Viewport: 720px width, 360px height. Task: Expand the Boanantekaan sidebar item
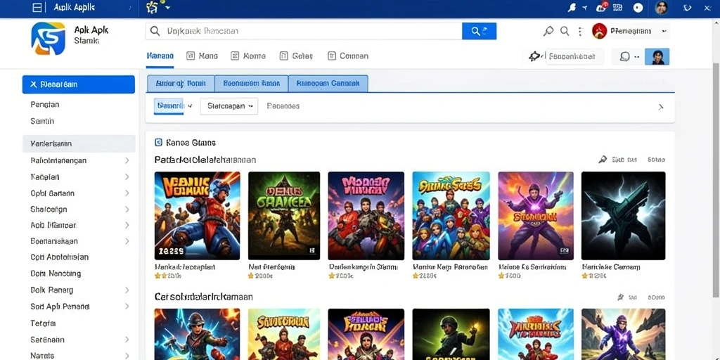79,241
